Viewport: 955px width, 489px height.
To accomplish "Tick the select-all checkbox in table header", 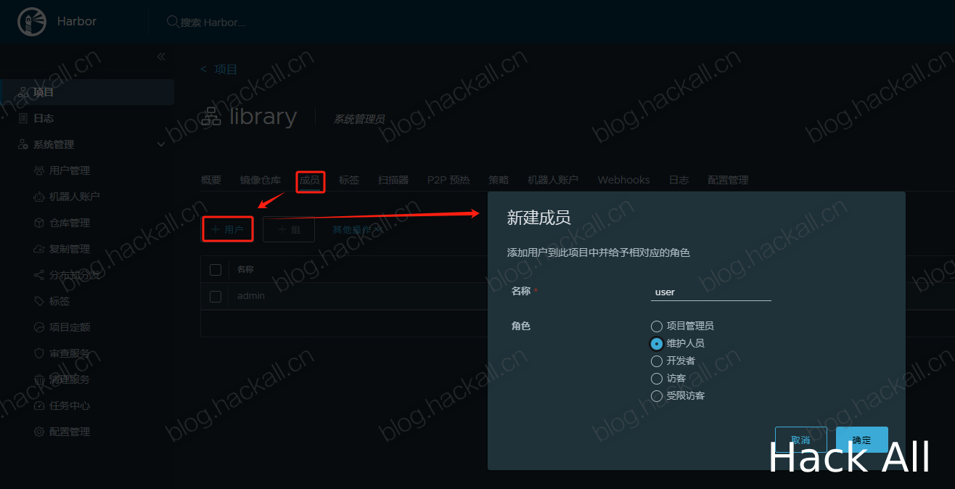I will click(216, 270).
